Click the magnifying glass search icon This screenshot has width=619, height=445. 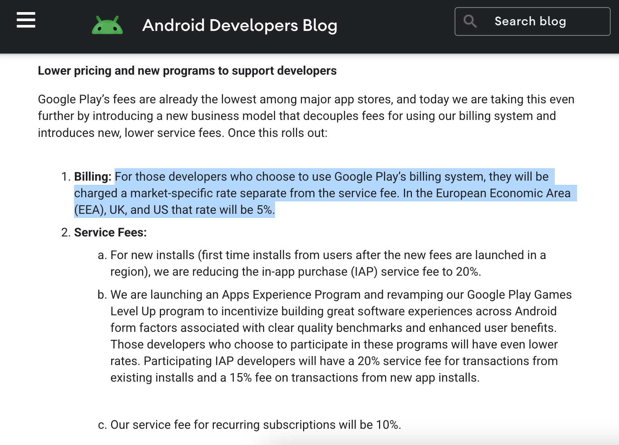point(470,21)
